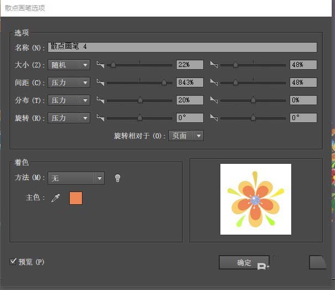335x290 pixels.
Task: Open the 旋转相对于 dropdown set to 页面
Action: click(186, 136)
